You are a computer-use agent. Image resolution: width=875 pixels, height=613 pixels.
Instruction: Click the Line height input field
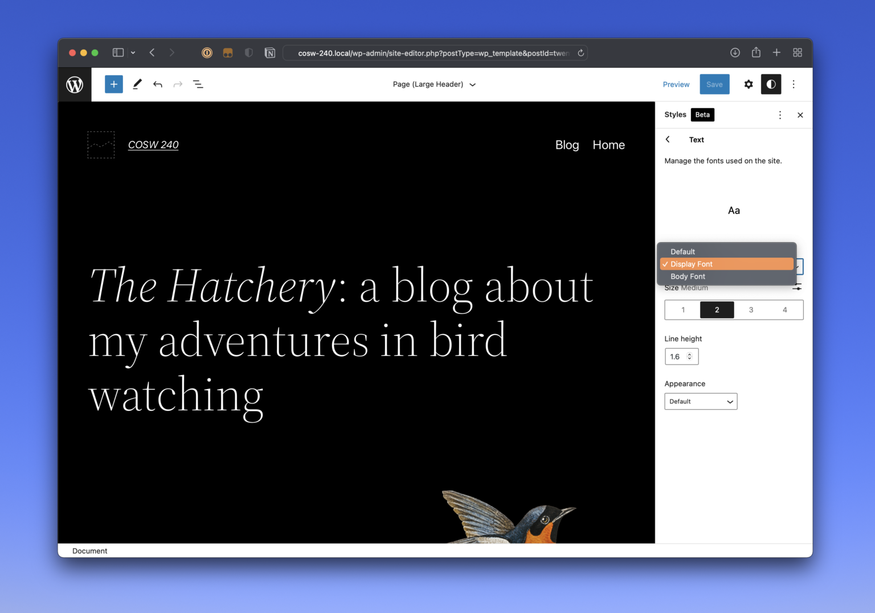point(677,357)
